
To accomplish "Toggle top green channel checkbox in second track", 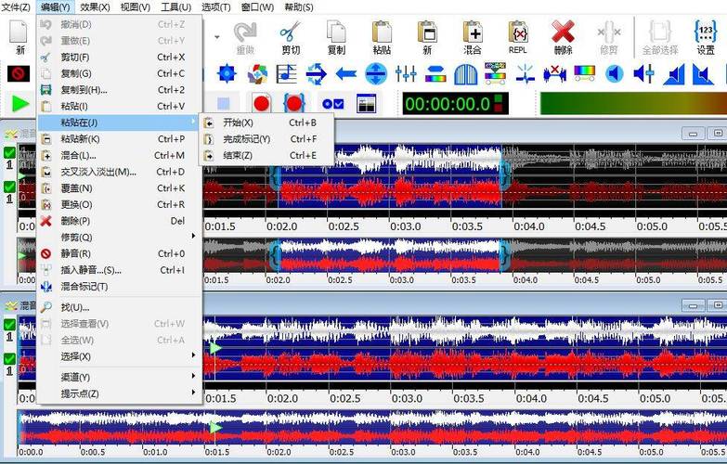I will pyautogui.click(x=9, y=325).
